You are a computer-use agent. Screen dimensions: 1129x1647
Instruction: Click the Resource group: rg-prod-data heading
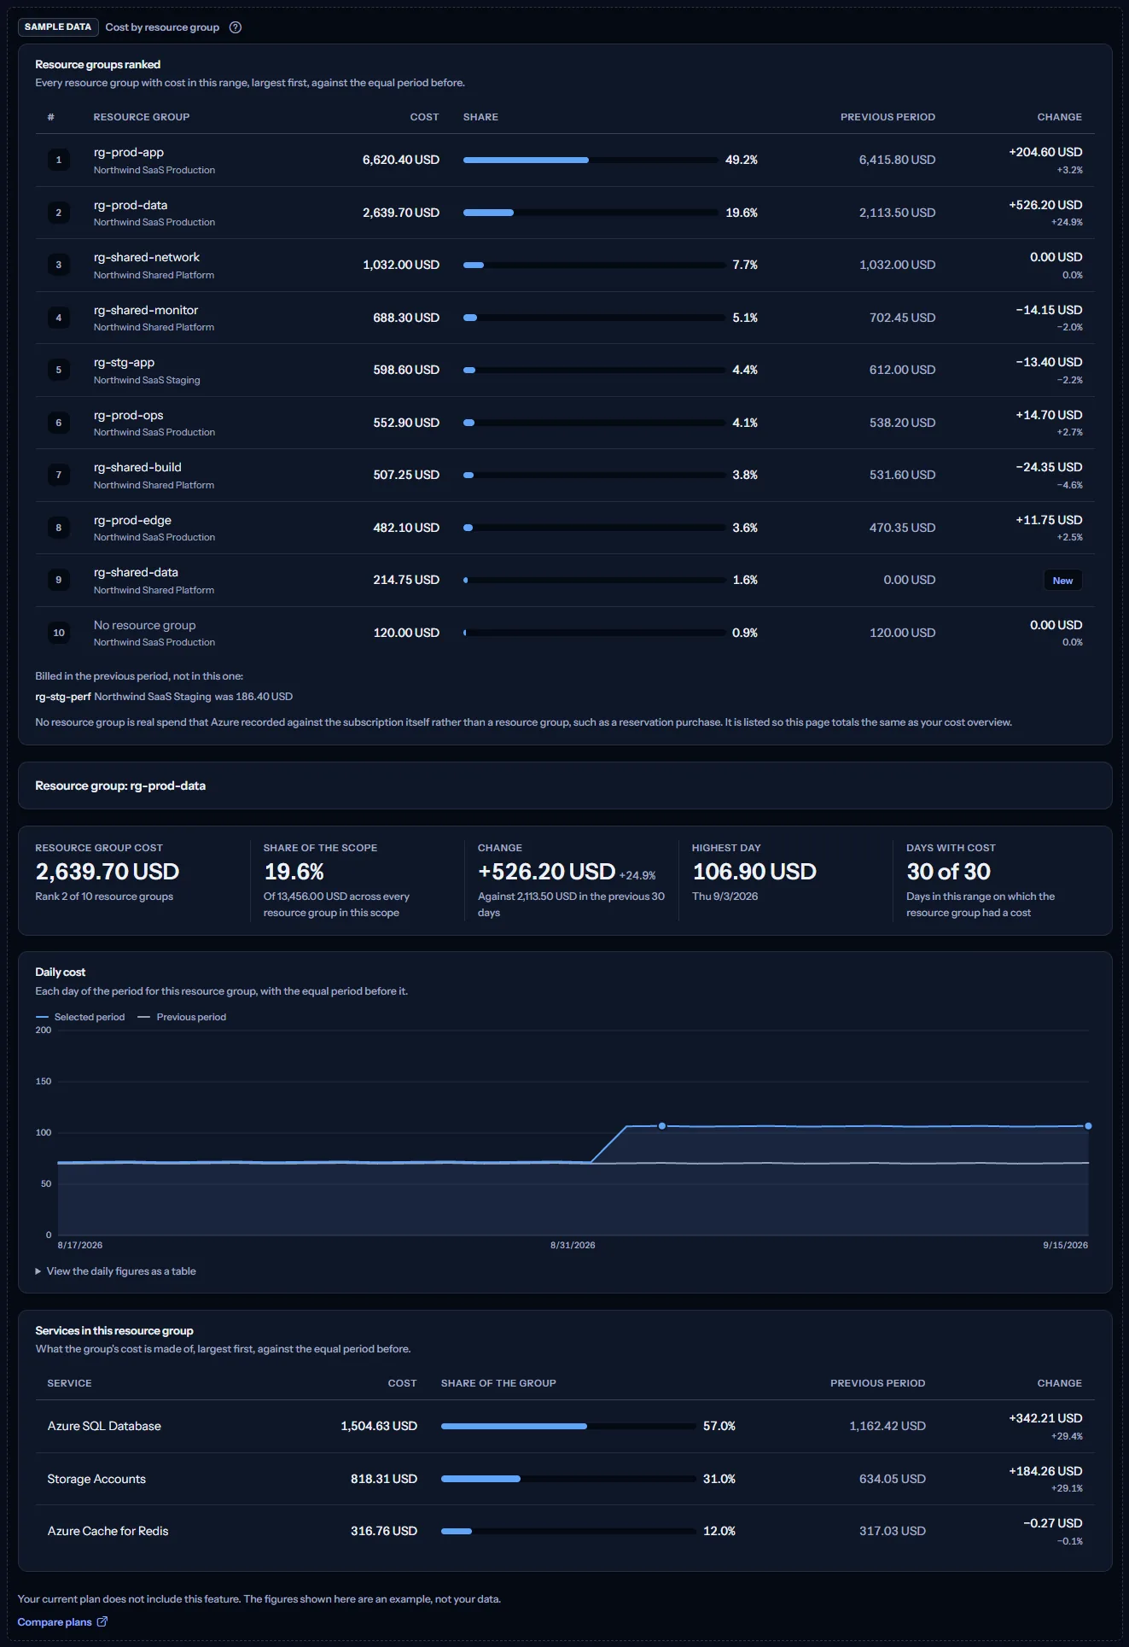(120, 786)
